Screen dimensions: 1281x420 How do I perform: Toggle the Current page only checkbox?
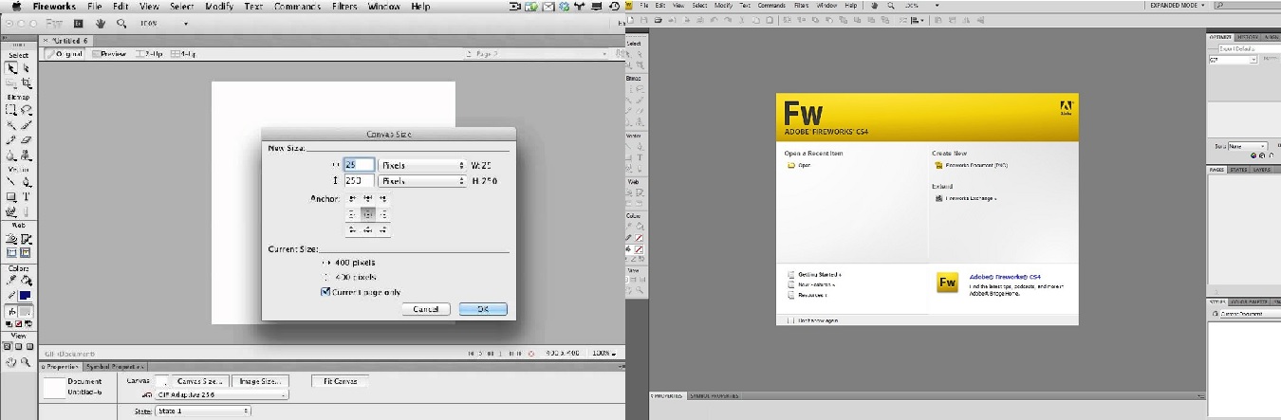(x=325, y=292)
